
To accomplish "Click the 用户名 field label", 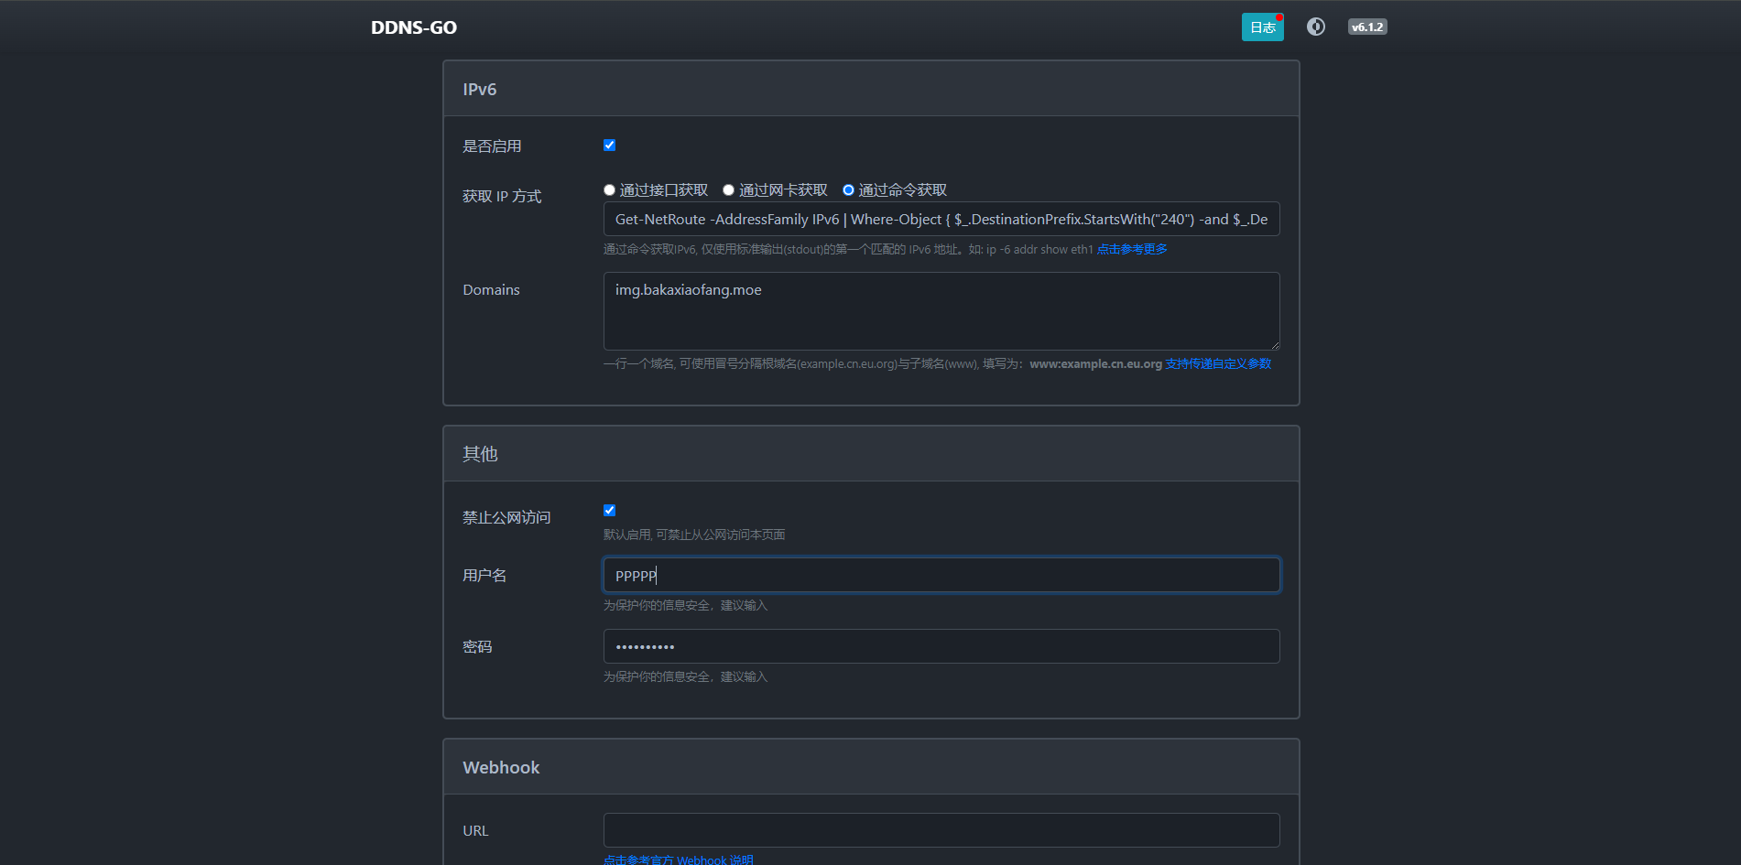I will point(484,576).
